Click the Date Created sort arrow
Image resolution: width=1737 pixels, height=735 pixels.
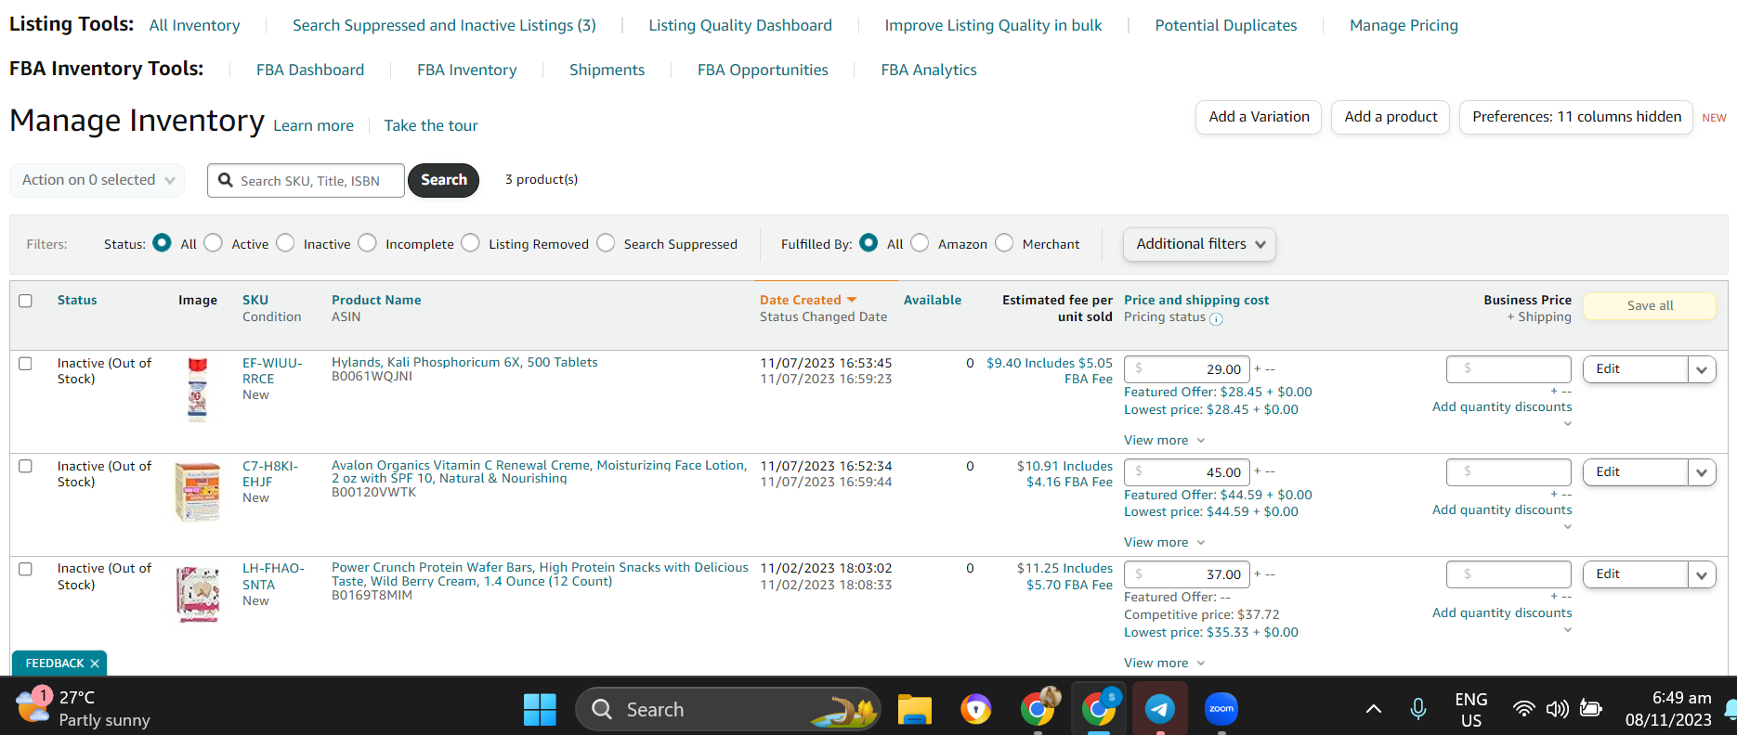[852, 301]
